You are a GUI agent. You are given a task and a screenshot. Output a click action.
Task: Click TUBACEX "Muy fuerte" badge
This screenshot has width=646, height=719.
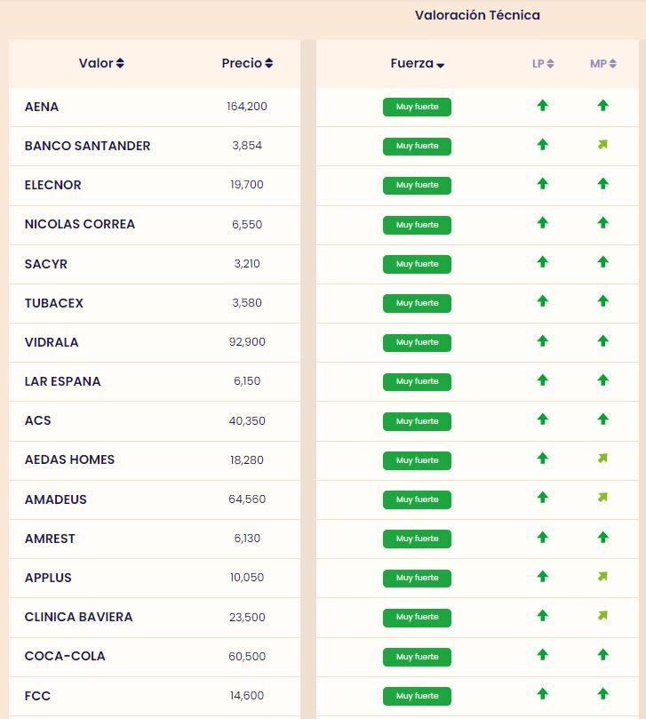coord(417,303)
